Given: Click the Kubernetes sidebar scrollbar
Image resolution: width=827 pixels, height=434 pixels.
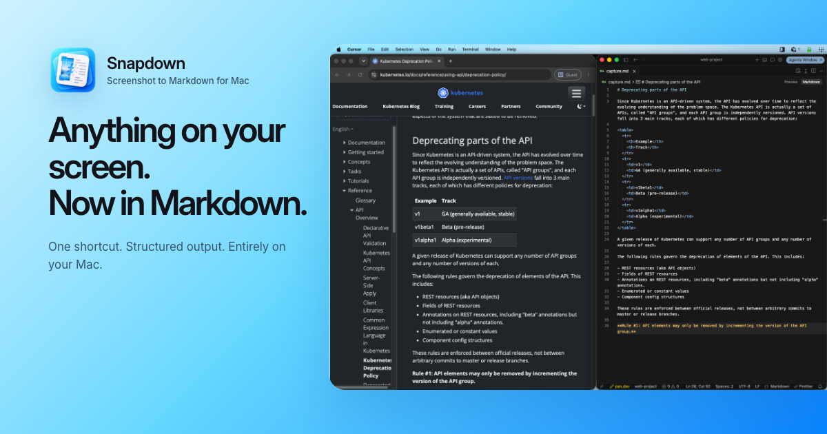Looking at the screenshot, I should [394, 179].
